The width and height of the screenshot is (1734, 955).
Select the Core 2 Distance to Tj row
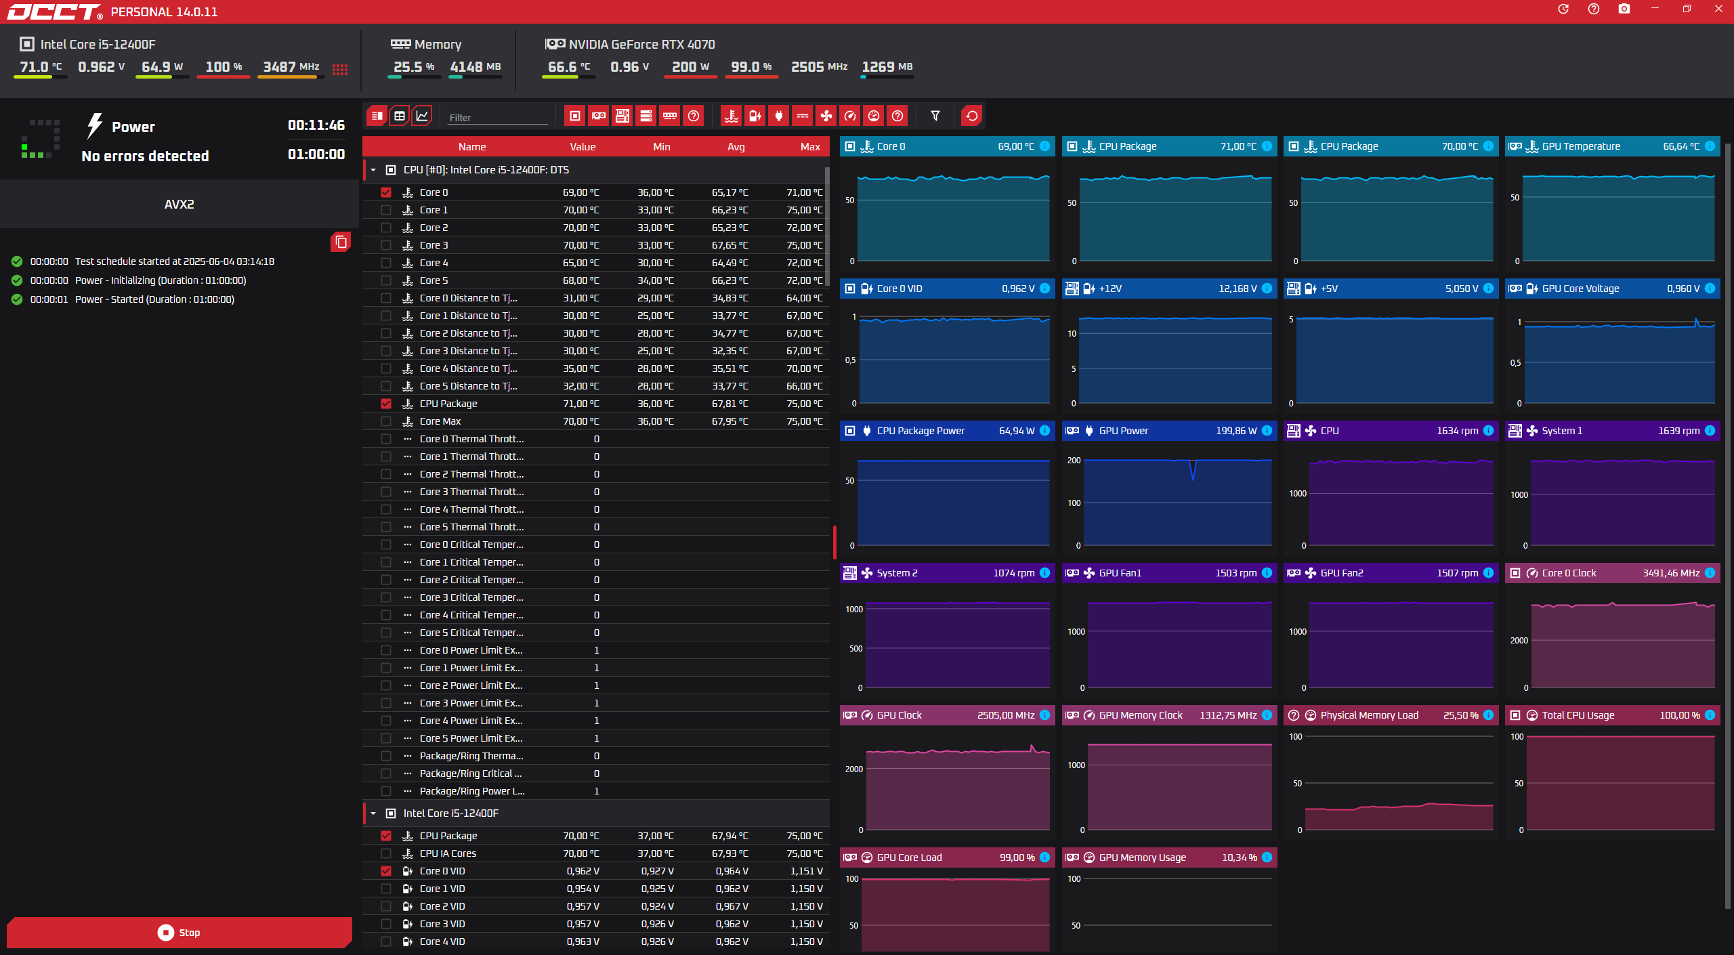(x=596, y=333)
